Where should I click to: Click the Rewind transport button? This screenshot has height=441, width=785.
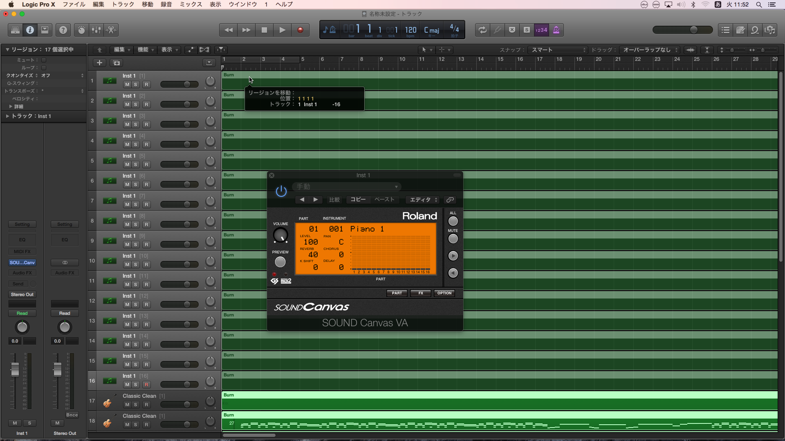229,30
